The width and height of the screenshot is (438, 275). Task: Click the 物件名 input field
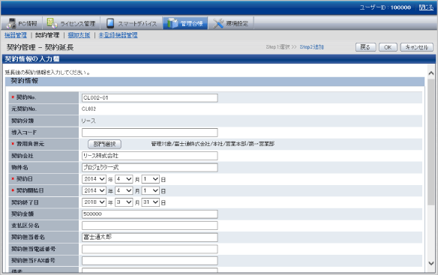tap(150, 168)
